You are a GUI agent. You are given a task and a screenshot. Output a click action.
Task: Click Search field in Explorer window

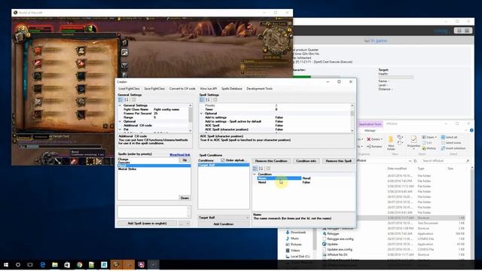tap(445, 160)
